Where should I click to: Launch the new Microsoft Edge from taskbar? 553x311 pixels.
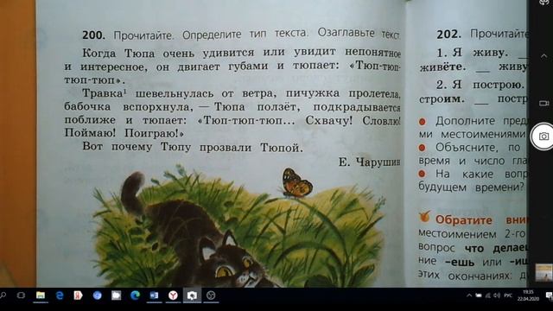click(x=135, y=295)
